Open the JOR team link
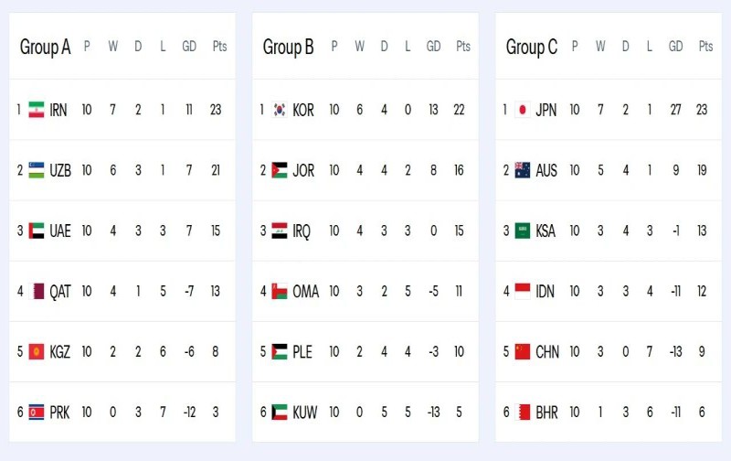731x461 pixels. point(303,170)
